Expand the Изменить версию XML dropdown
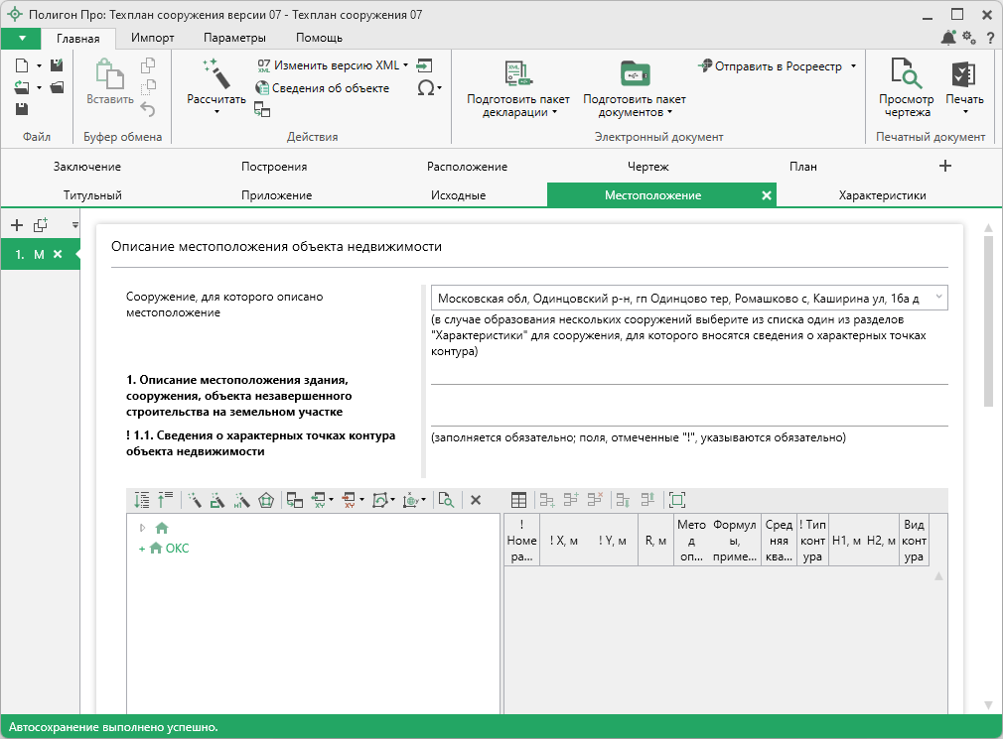Viewport: 1003px width, 739px height. click(x=405, y=65)
